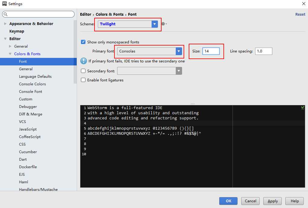The image size is (308, 208).
Task: Enable the Secondary font checkbox
Action: pyautogui.click(x=83, y=71)
